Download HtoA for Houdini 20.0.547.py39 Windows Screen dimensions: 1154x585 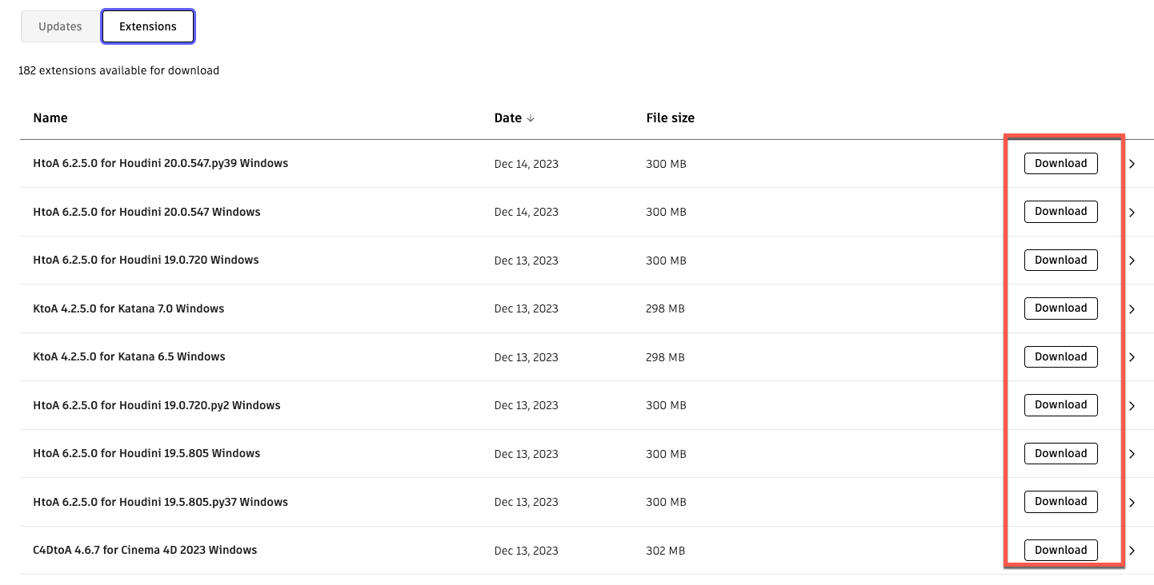tap(1060, 163)
